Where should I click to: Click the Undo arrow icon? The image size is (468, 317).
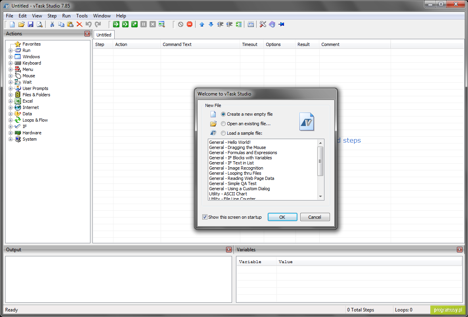[88, 25]
